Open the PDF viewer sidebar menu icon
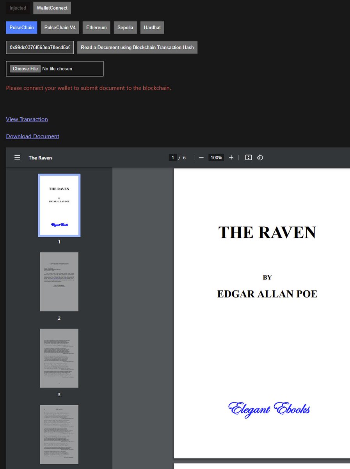 point(17,158)
